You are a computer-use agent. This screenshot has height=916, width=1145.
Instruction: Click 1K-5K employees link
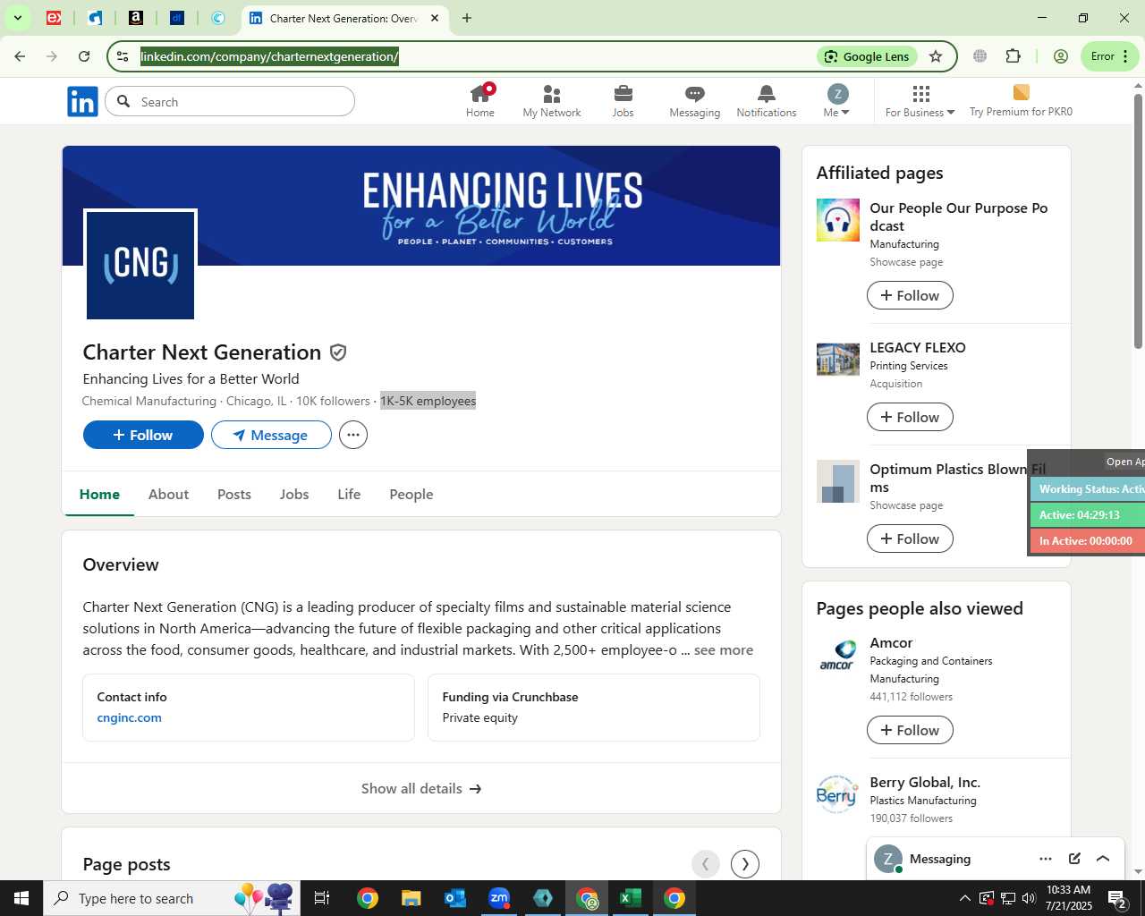(x=428, y=401)
